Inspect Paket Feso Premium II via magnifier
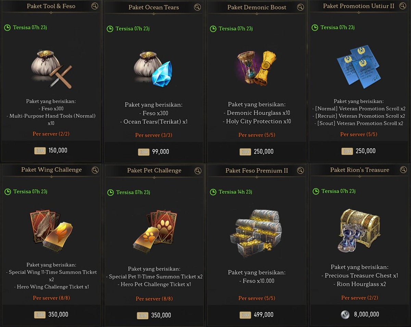Viewport: 411px width, 327px height. coord(300,171)
